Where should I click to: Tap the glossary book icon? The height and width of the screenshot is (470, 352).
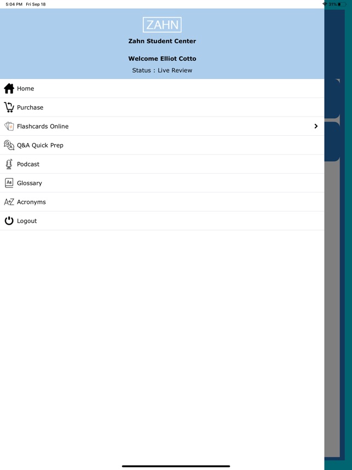(9, 183)
